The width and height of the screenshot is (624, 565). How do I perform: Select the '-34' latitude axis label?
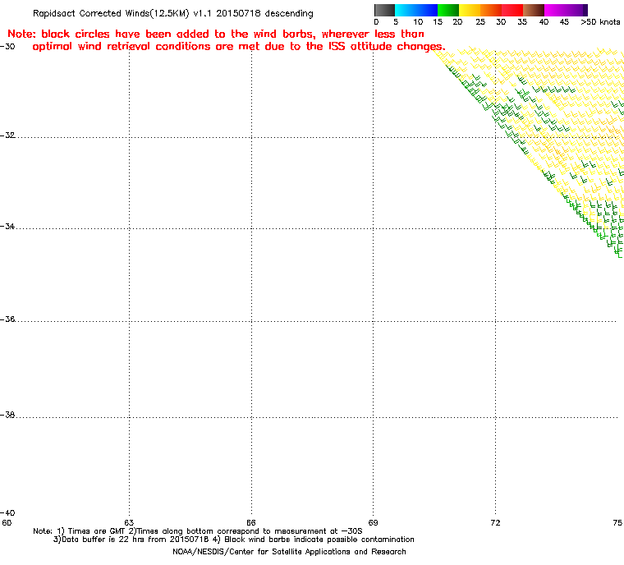pyautogui.click(x=7, y=226)
